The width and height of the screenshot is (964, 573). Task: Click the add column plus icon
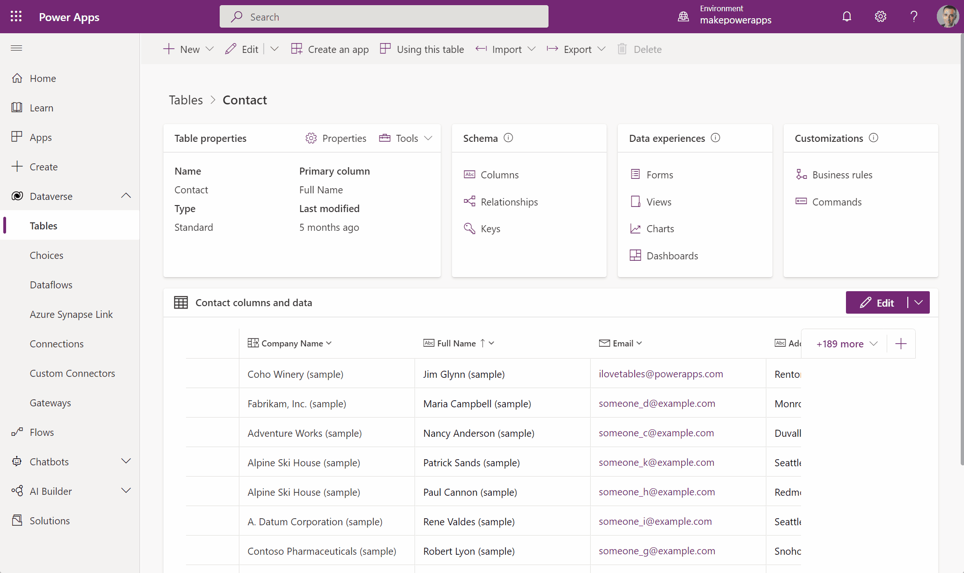tap(900, 344)
